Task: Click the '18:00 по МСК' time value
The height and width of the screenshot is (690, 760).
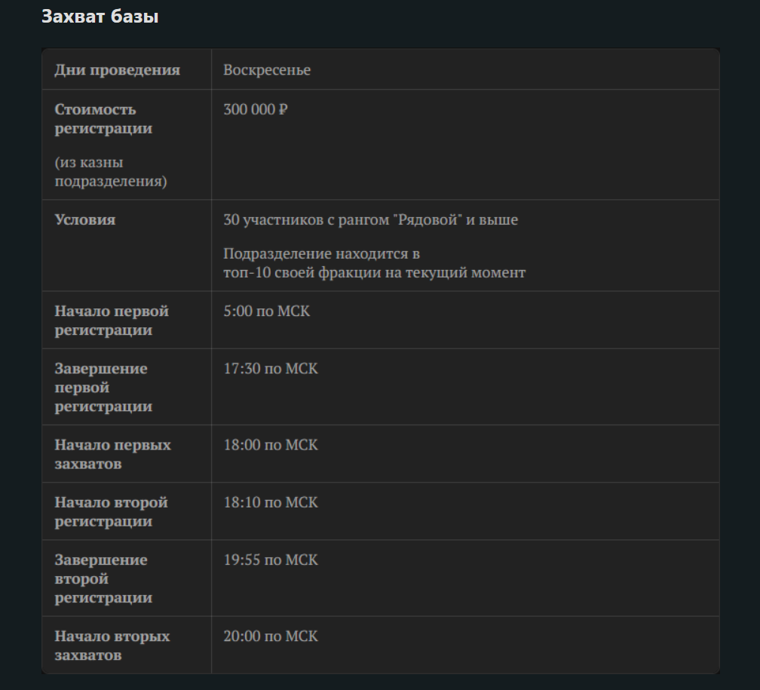Action: pyautogui.click(x=271, y=445)
